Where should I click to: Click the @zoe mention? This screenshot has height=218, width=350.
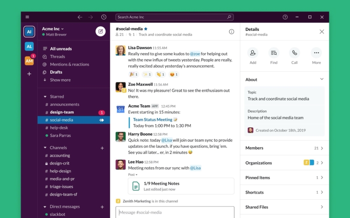click(x=195, y=54)
